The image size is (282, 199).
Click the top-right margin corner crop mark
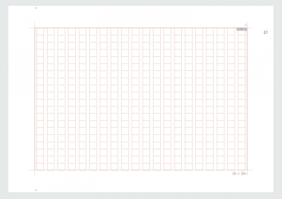(x=248, y=28)
